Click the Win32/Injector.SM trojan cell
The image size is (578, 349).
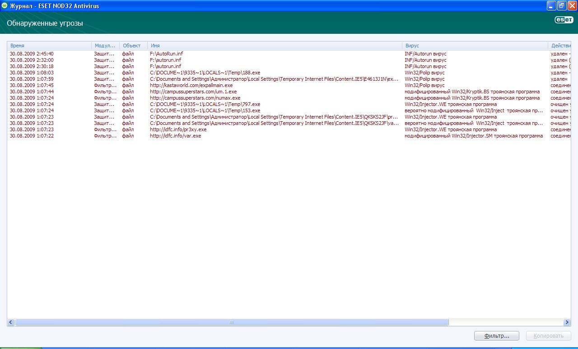(x=474, y=136)
